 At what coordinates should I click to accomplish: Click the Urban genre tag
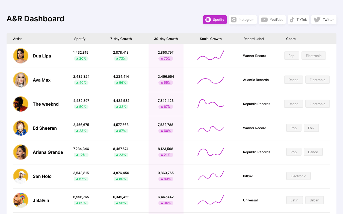pos(314,200)
